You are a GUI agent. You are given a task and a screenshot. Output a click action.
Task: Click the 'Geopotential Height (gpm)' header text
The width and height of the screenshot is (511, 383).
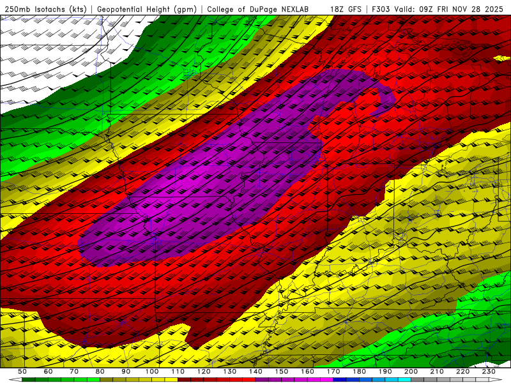(147, 9)
